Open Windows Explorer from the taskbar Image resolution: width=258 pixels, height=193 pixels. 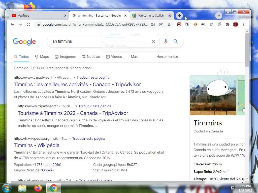click(22, 188)
